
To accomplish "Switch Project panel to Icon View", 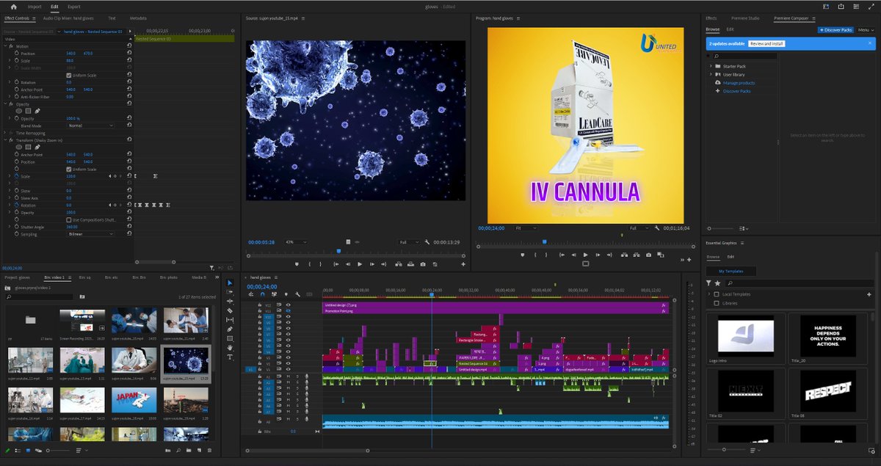I will click(29, 450).
